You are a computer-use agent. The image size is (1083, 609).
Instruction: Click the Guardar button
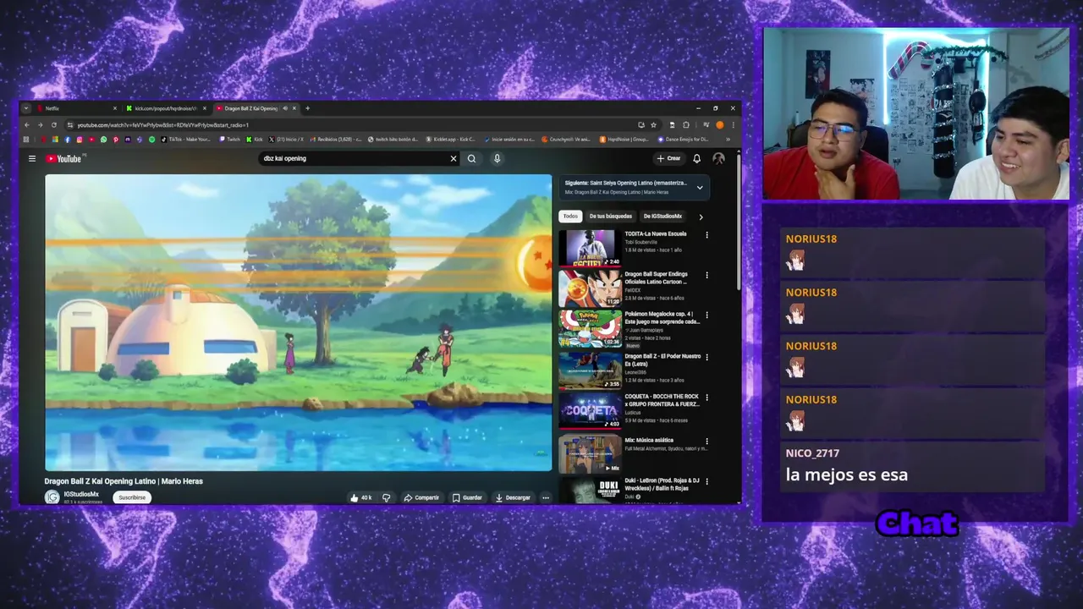[x=467, y=497]
